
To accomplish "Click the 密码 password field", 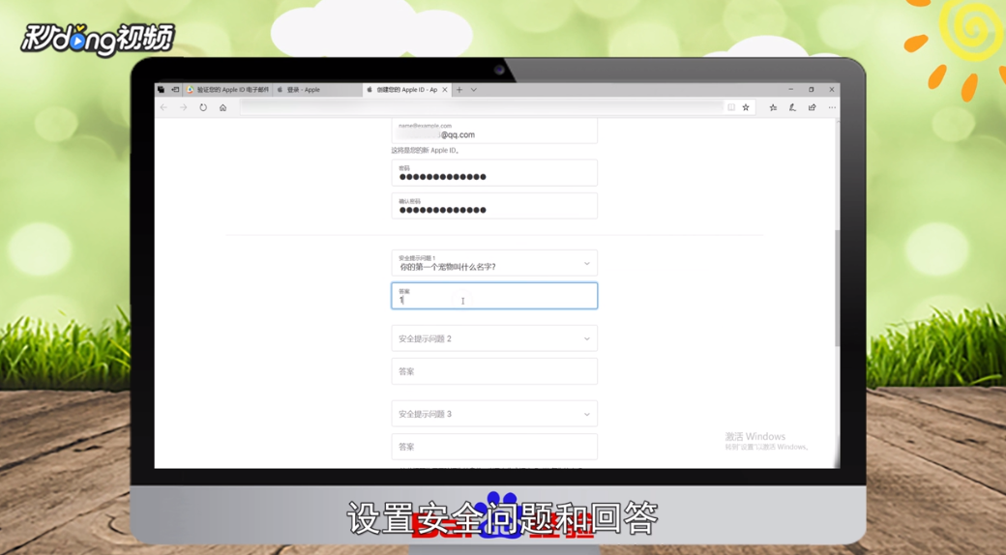I will pos(494,173).
